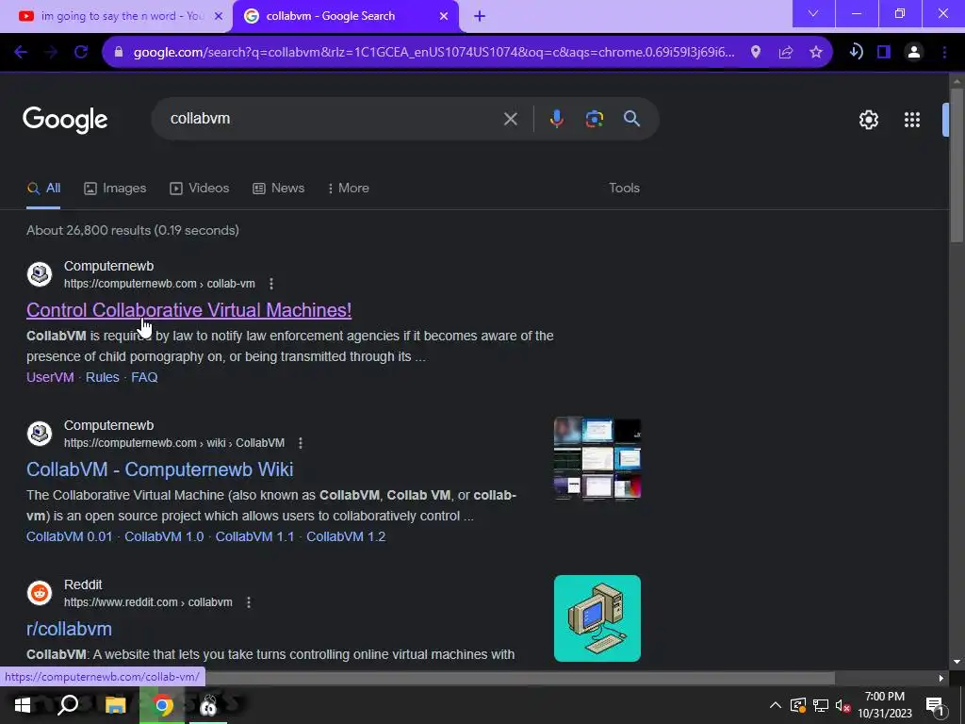Open the Windows notification center
The image size is (965, 724).
[934, 705]
